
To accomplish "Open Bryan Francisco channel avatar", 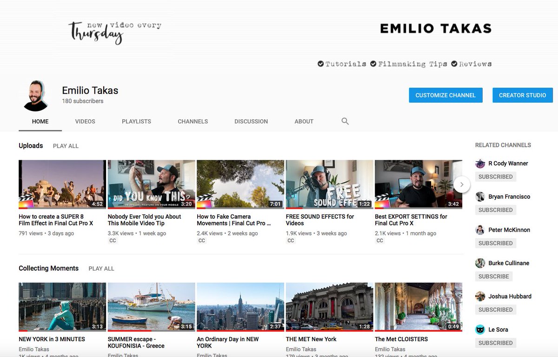I will (480, 197).
